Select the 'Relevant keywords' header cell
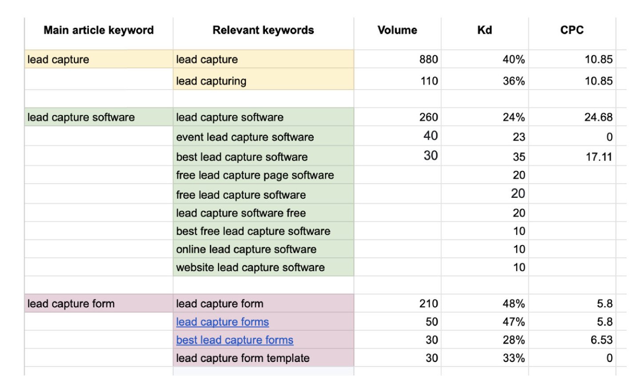The image size is (640, 389). pyautogui.click(x=264, y=34)
